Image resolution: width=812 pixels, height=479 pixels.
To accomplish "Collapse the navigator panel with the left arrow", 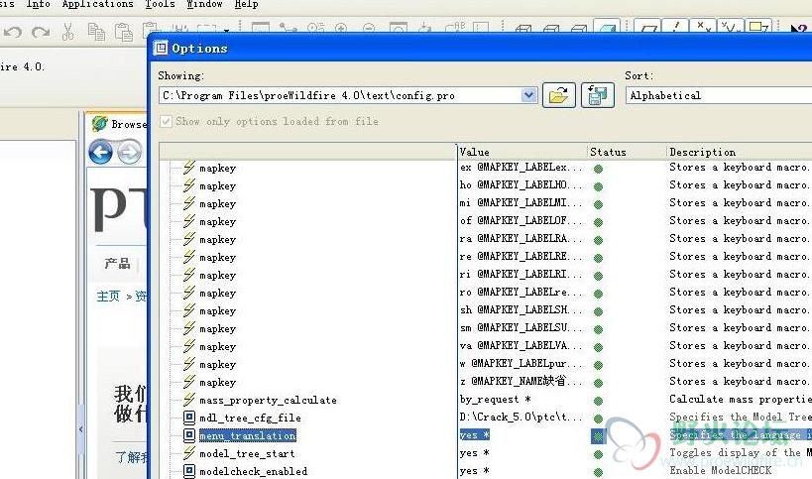I will [x=80, y=429].
